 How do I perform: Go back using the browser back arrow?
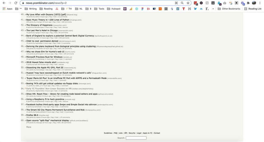pyautogui.click(x=4, y=3)
